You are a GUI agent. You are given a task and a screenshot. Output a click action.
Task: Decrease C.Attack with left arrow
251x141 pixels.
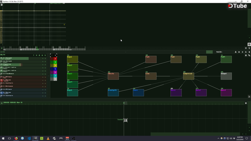tap(43, 77)
